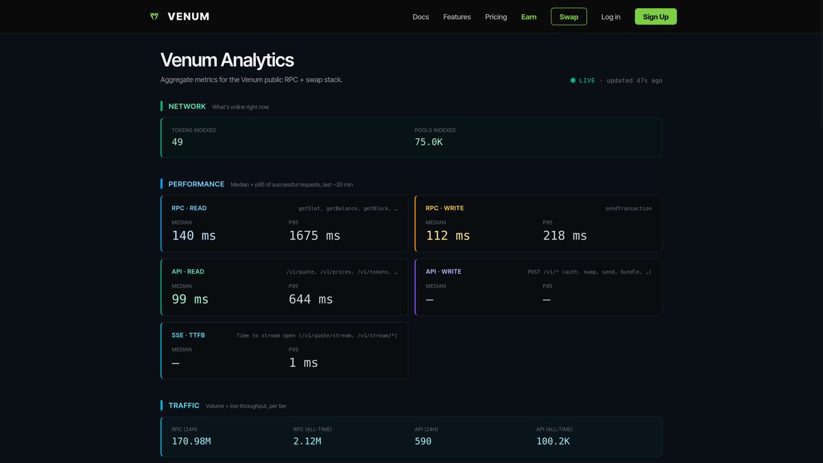823x463 pixels.
Task: Click the RPC write median 112 ms
Action: [448, 235]
